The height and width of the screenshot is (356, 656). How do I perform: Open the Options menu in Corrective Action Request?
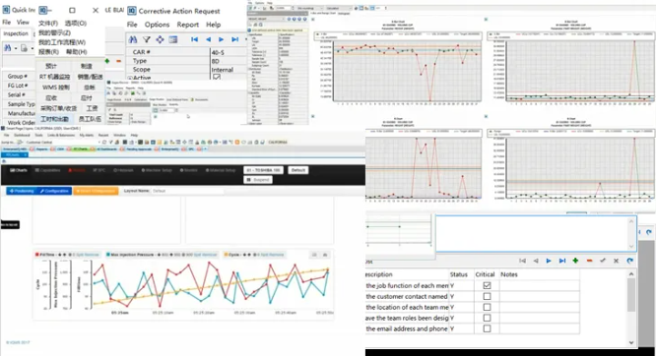click(x=157, y=25)
